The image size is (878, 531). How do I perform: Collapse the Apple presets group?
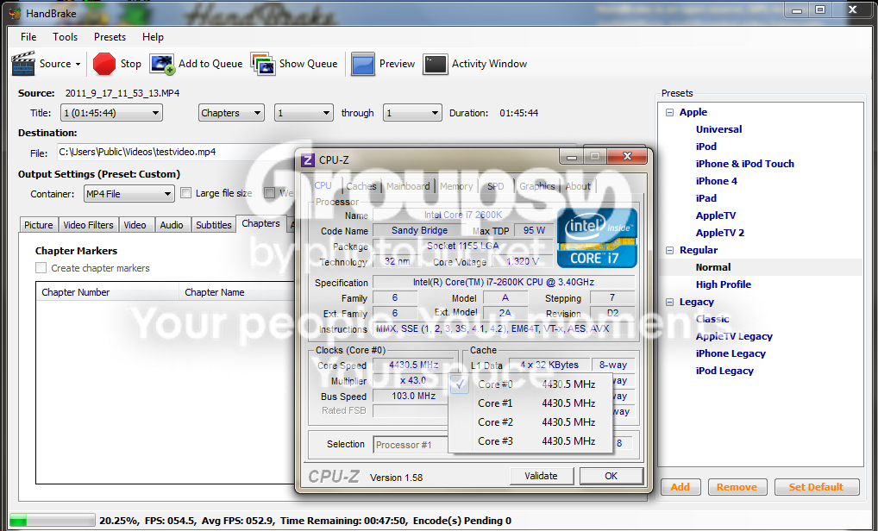pyautogui.click(x=669, y=112)
